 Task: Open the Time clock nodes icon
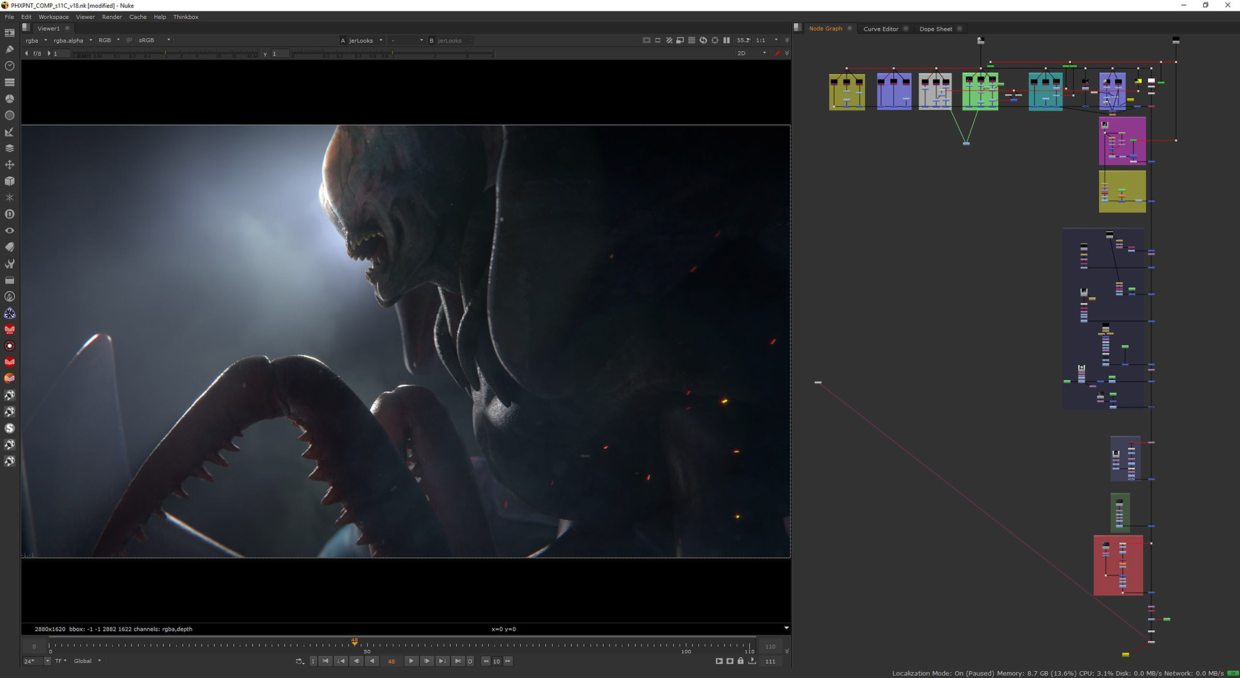10,66
